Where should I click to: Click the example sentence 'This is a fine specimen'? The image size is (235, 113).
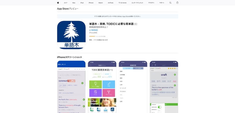162,88
